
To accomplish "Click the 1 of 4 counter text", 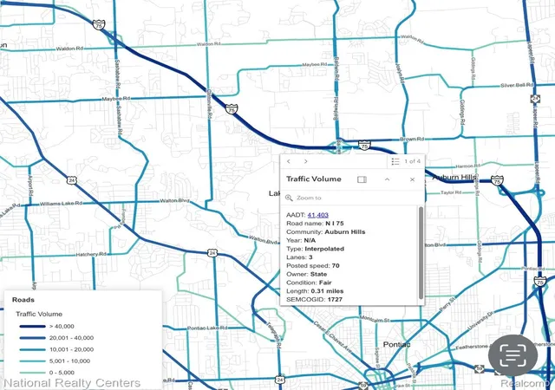I will [x=413, y=161].
